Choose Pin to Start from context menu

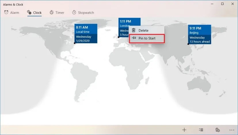click(147, 38)
